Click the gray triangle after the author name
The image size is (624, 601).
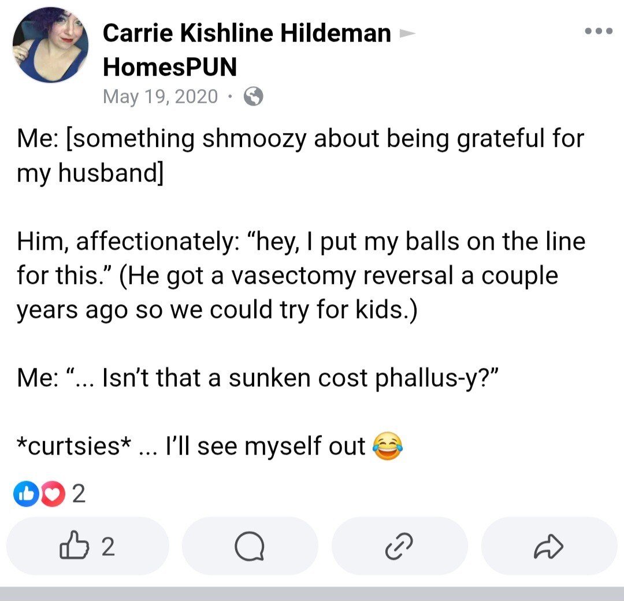[407, 33]
